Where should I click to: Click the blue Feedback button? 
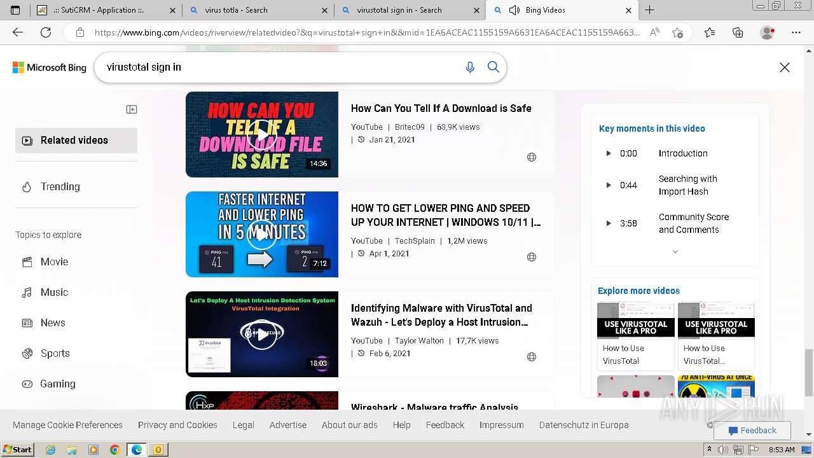click(752, 431)
